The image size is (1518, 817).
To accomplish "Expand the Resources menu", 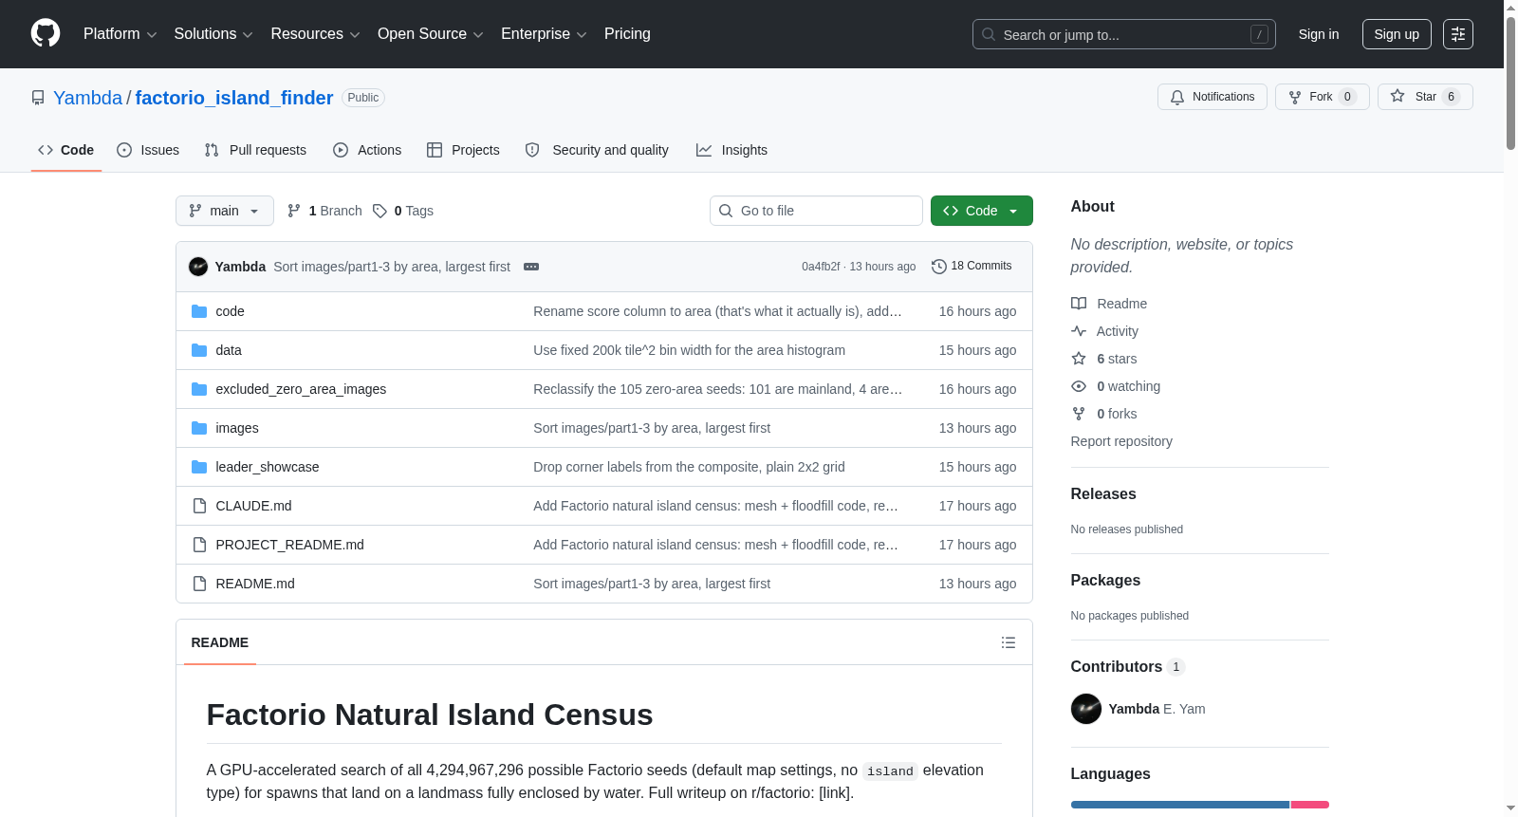I will pyautogui.click(x=315, y=34).
